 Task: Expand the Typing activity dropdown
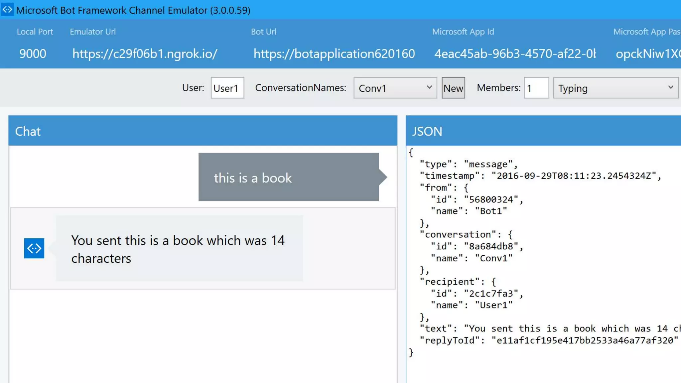(x=615, y=88)
